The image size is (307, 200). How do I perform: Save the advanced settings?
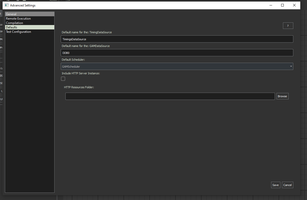point(275,185)
